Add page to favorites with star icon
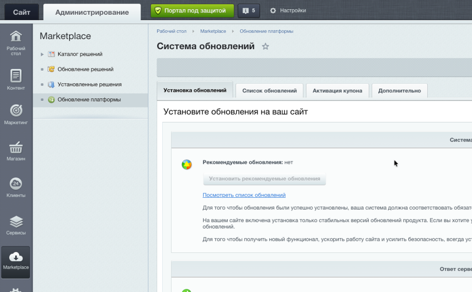The image size is (472, 292). click(x=265, y=46)
